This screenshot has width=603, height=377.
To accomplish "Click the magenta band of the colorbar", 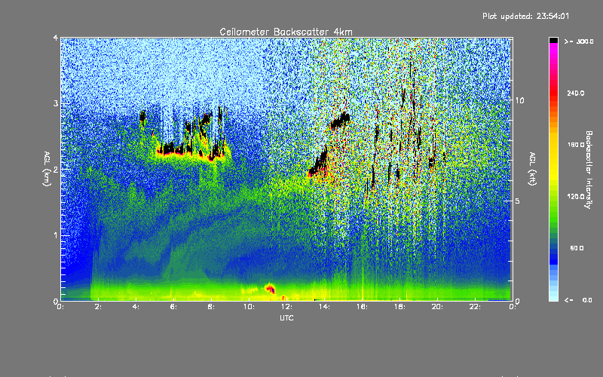I will tap(553, 50).
